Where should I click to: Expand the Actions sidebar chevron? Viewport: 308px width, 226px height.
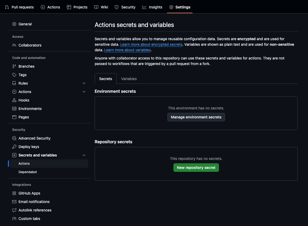[x=84, y=92]
